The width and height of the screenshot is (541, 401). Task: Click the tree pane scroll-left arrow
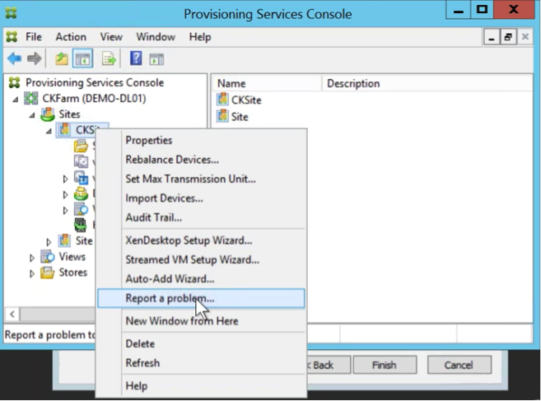[x=12, y=314]
